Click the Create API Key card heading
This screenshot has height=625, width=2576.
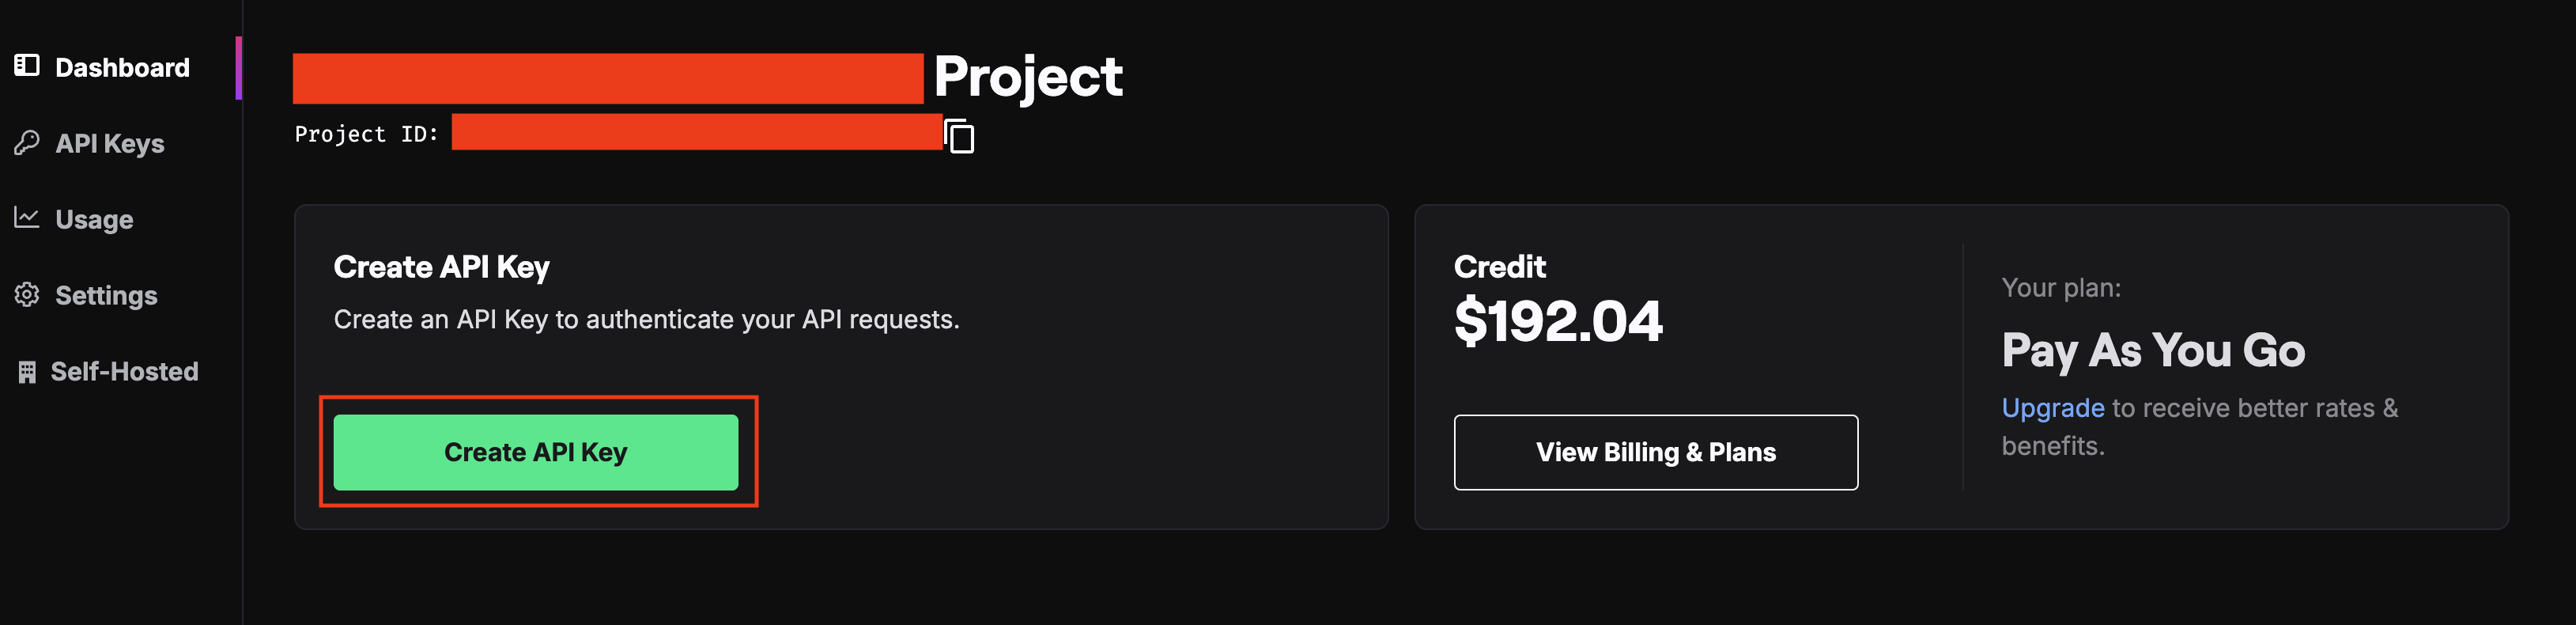[x=442, y=267]
